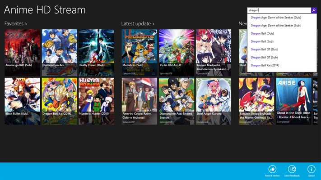Open Diamond no Ace in Favorites
Viewport: 321px width, 180px height.
(59, 53)
